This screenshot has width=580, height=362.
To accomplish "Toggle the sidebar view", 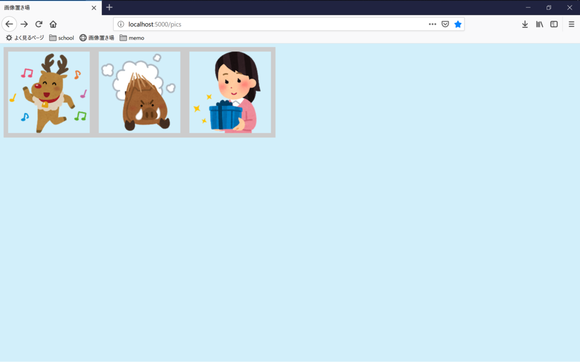I will [x=554, y=24].
